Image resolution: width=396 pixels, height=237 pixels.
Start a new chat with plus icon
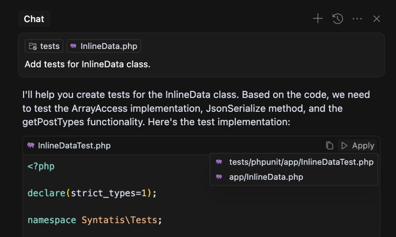(318, 19)
